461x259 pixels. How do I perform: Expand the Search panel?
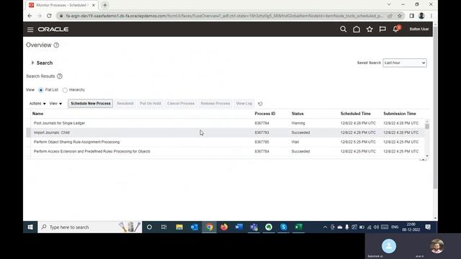pyautogui.click(x=32, y=63)
